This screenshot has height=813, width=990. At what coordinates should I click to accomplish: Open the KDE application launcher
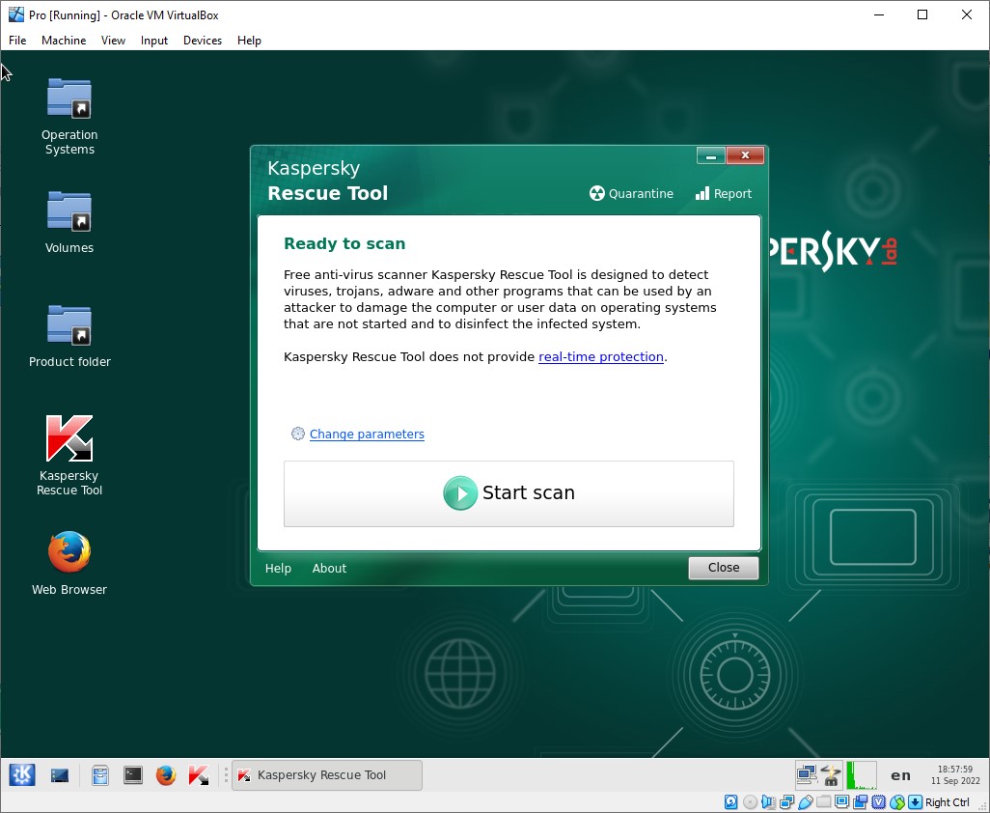tap(22, 774)
